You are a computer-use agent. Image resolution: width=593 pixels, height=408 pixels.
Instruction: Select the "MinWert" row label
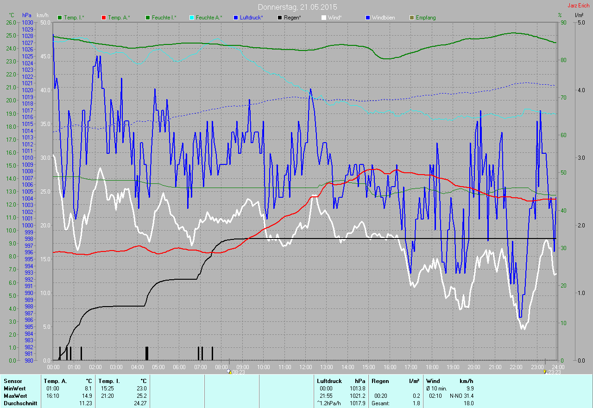click(14, 388)
